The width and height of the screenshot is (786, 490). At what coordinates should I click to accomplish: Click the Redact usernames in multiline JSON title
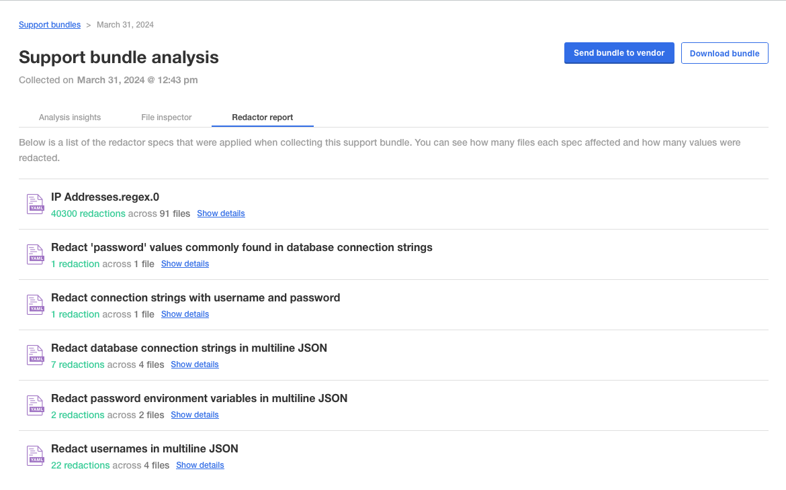tap(144, 448)
